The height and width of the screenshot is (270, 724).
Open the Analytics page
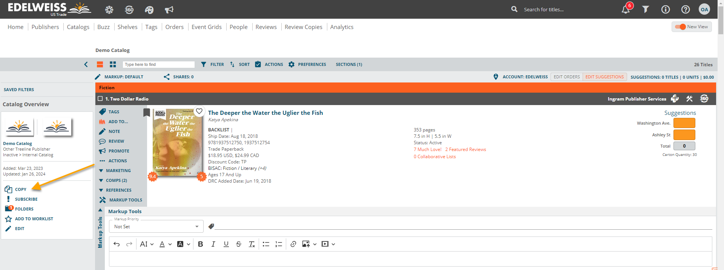(342, 27)
